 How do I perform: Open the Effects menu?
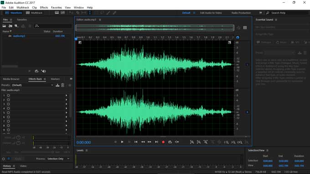coord(44,7)
